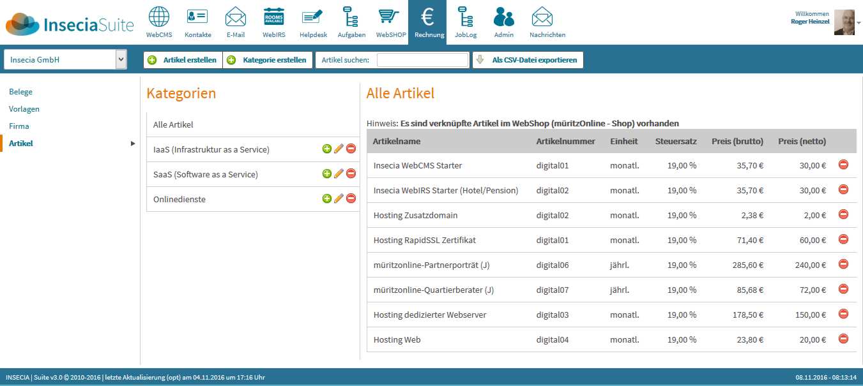Delete the Hosting dedizierter Webserver article
Screen dimensions: 863x386
843,314
